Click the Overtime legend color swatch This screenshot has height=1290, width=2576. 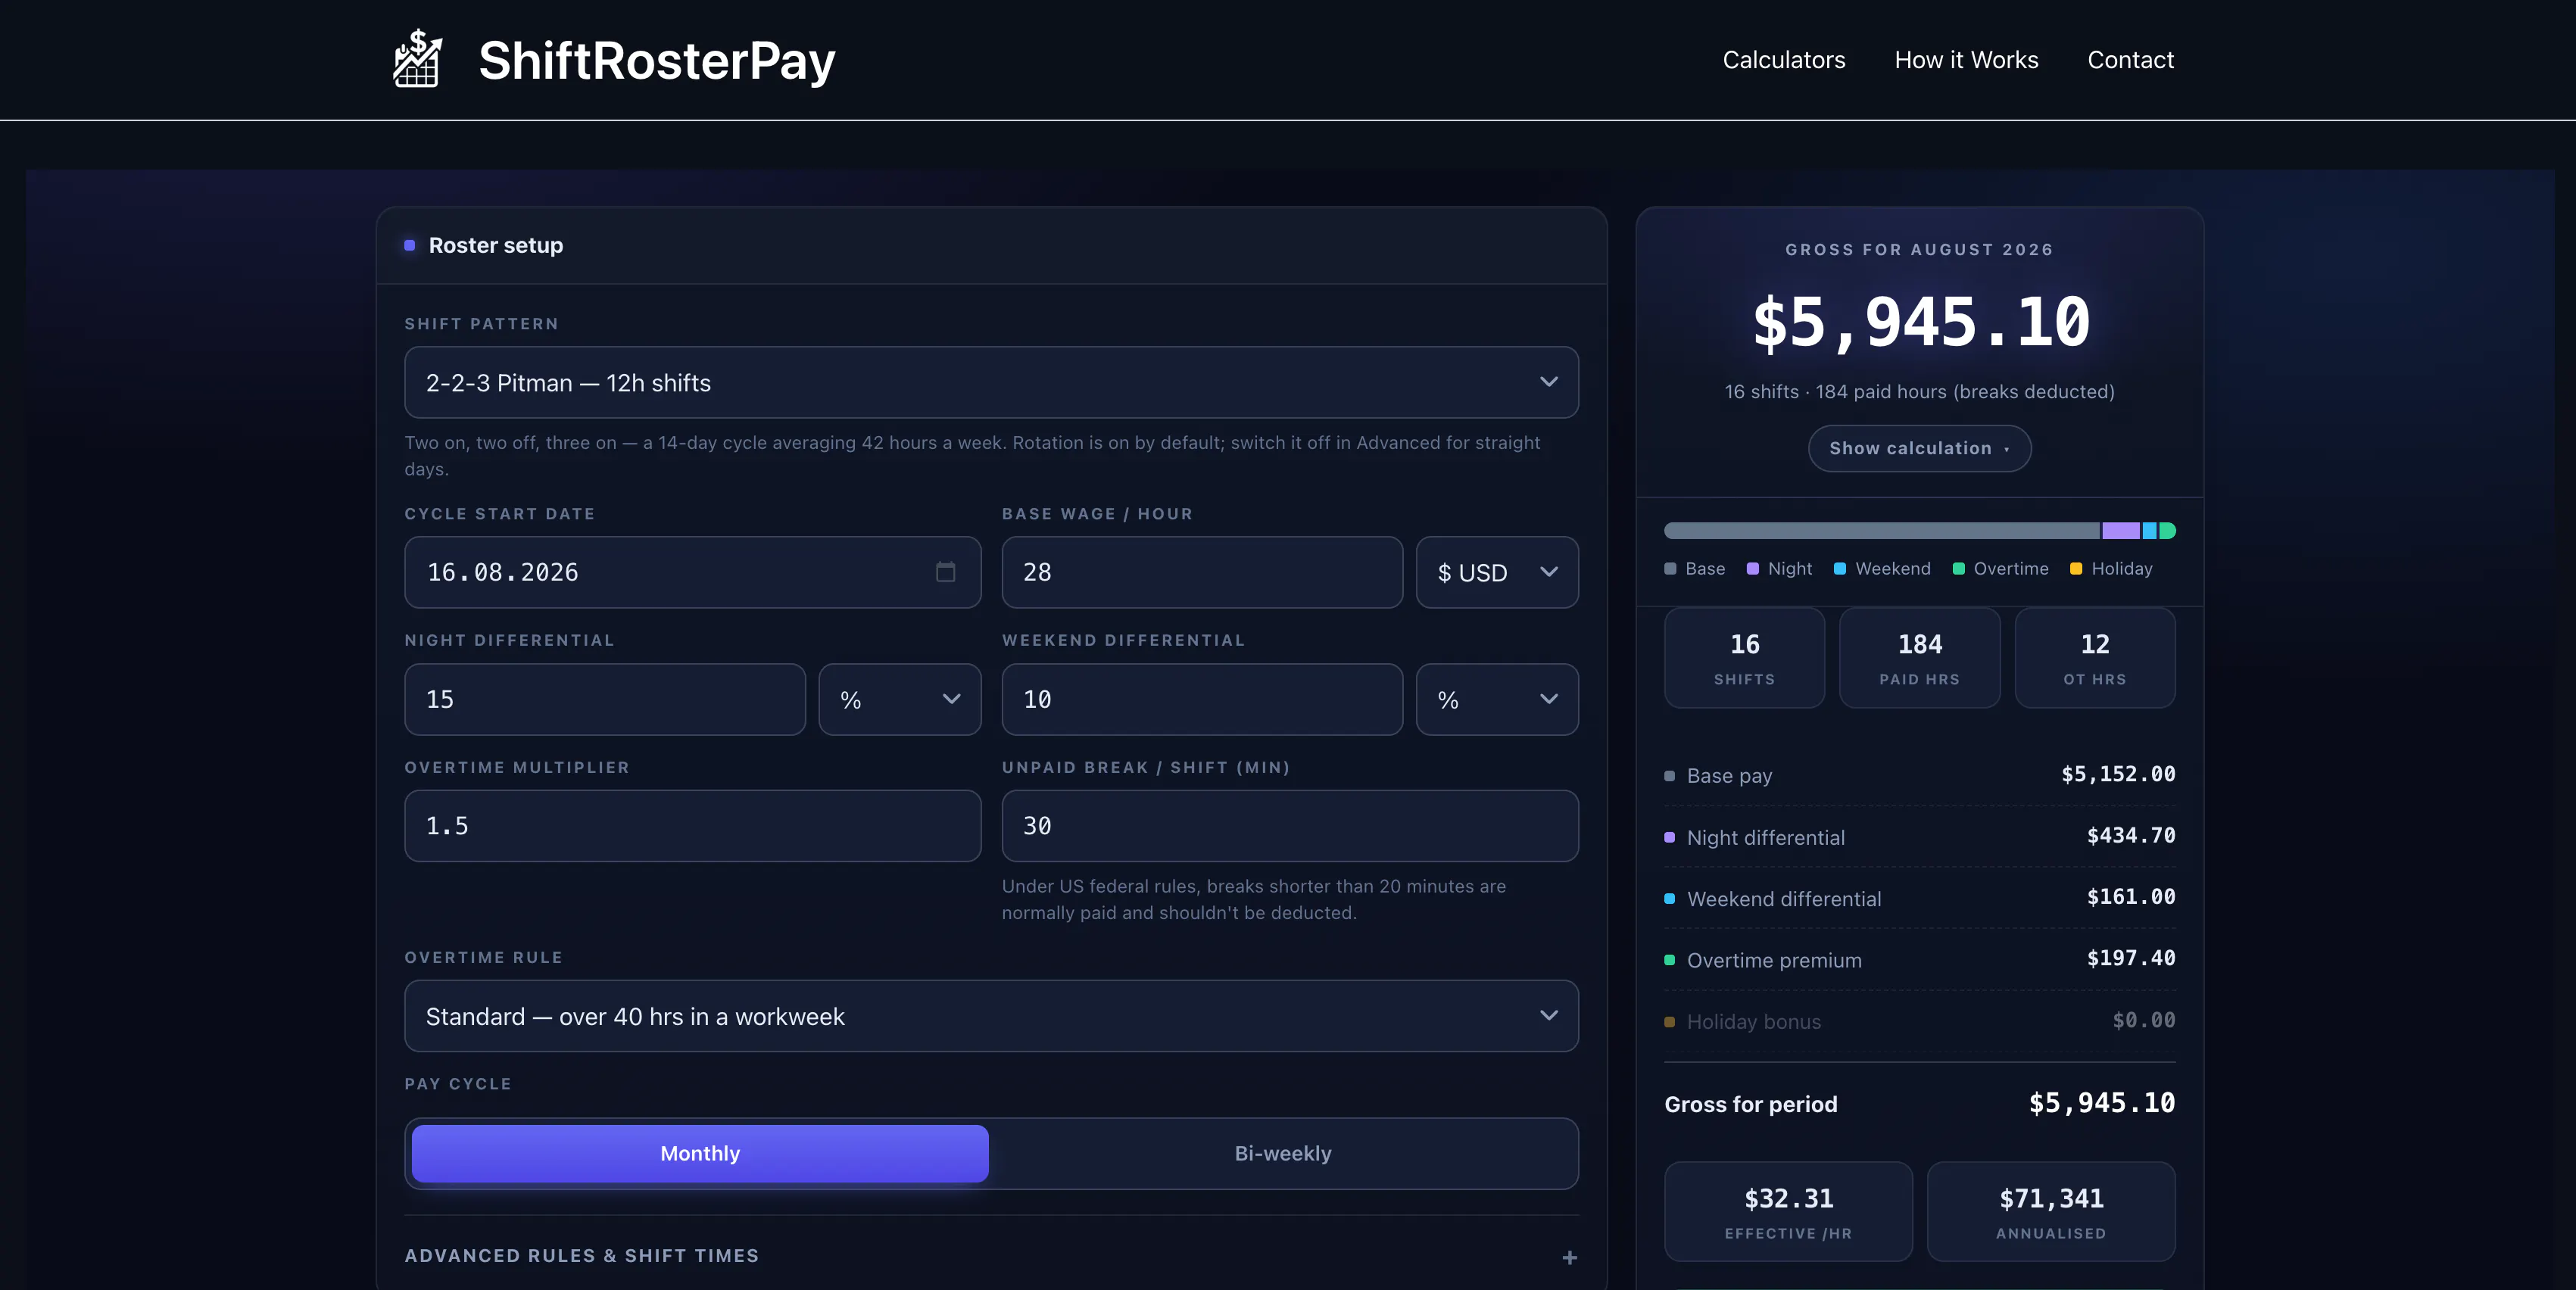pyautogui.click(x=1958, y=569)
